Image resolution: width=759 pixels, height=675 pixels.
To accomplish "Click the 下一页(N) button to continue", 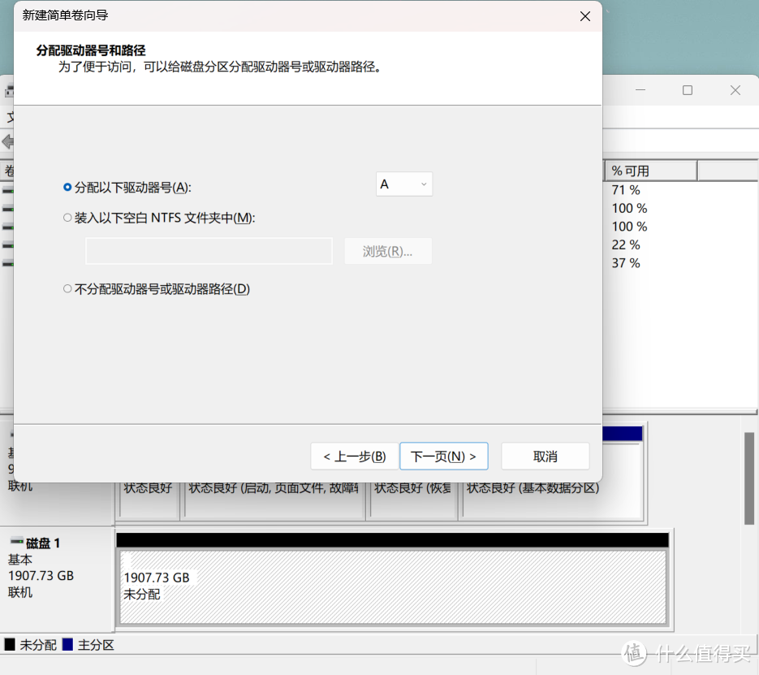I will tap(443, 456).
